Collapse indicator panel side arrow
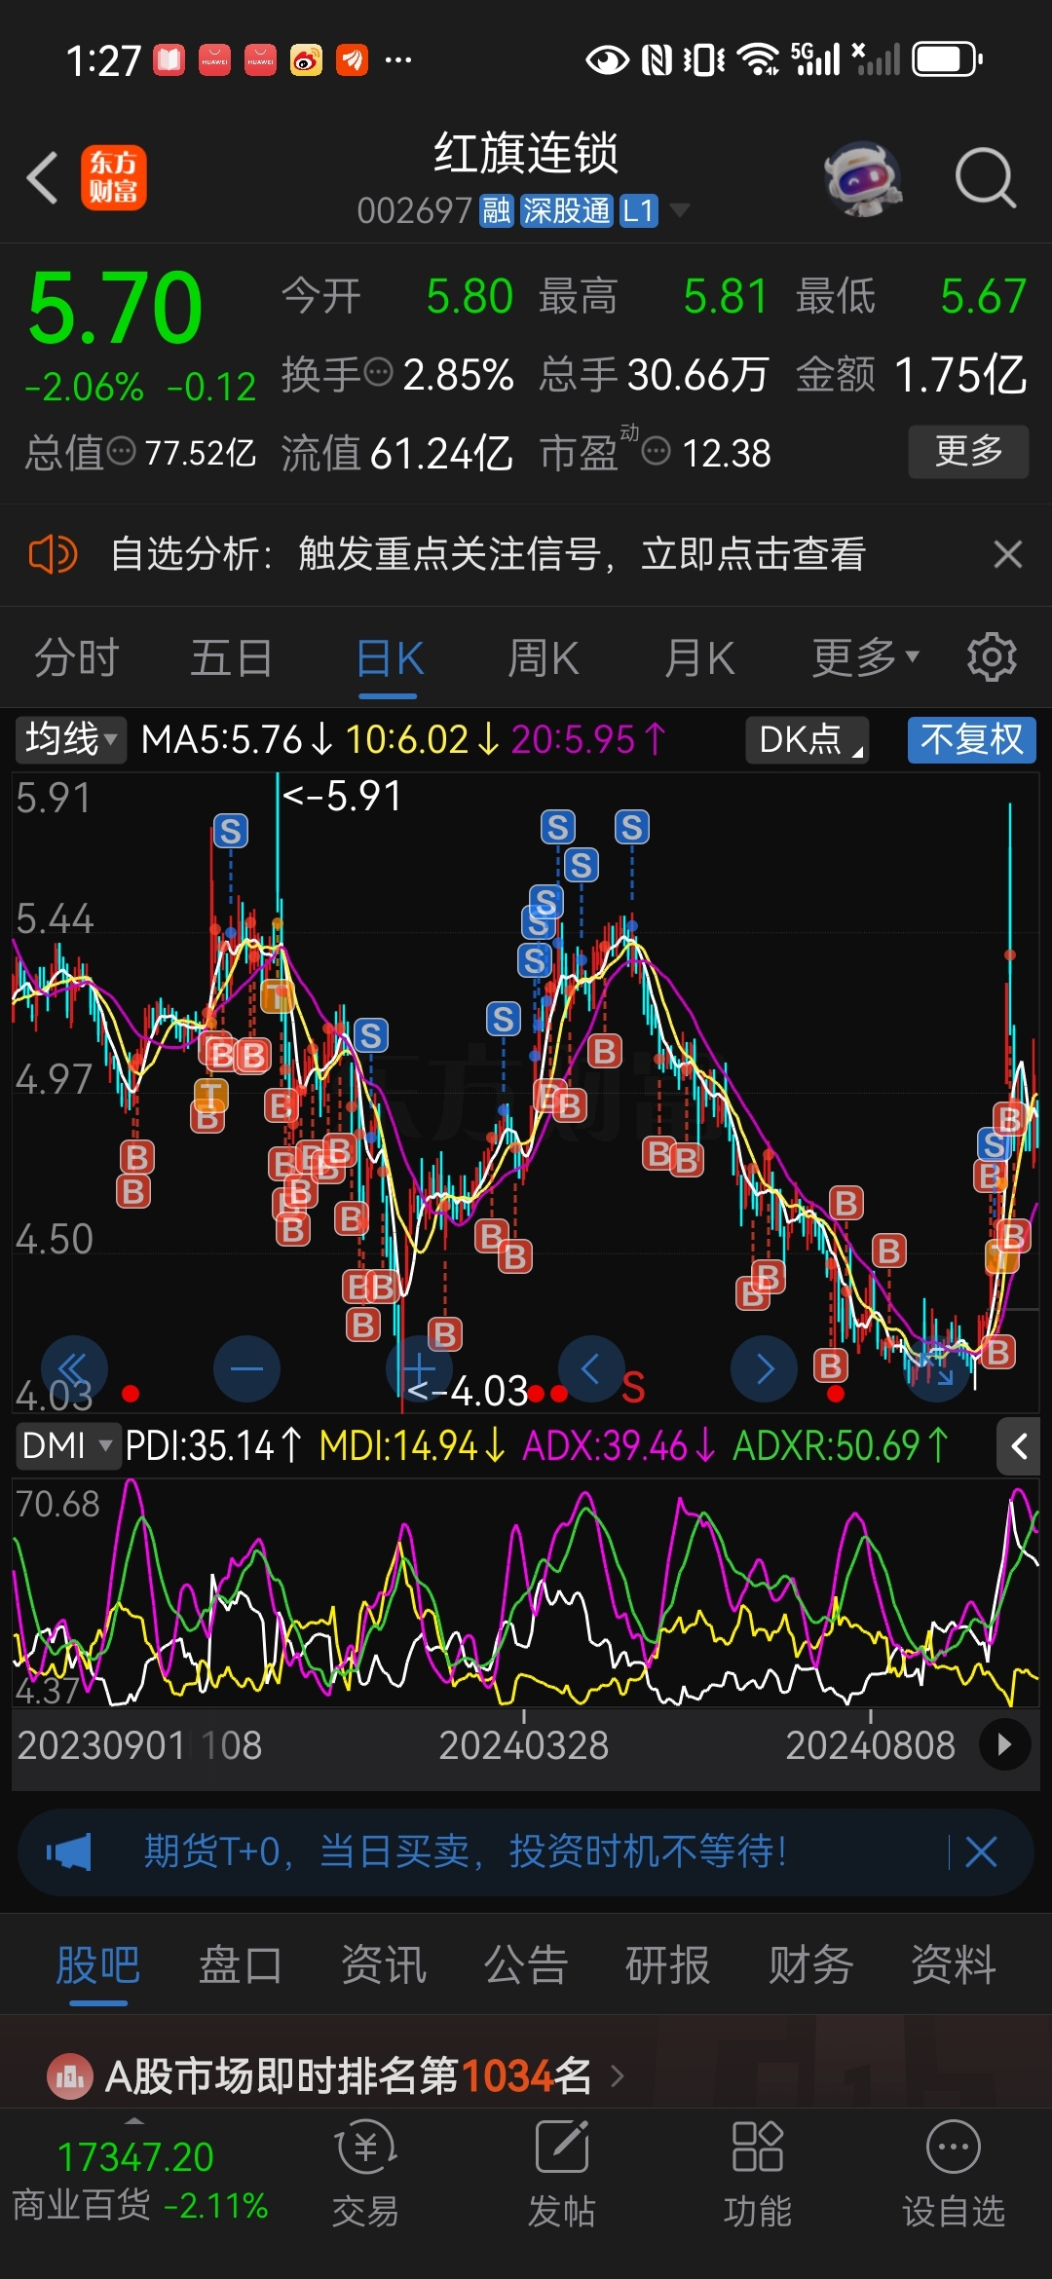 point(1019,1446)
